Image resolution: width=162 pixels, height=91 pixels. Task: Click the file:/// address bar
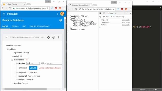[x=97, y=9]
